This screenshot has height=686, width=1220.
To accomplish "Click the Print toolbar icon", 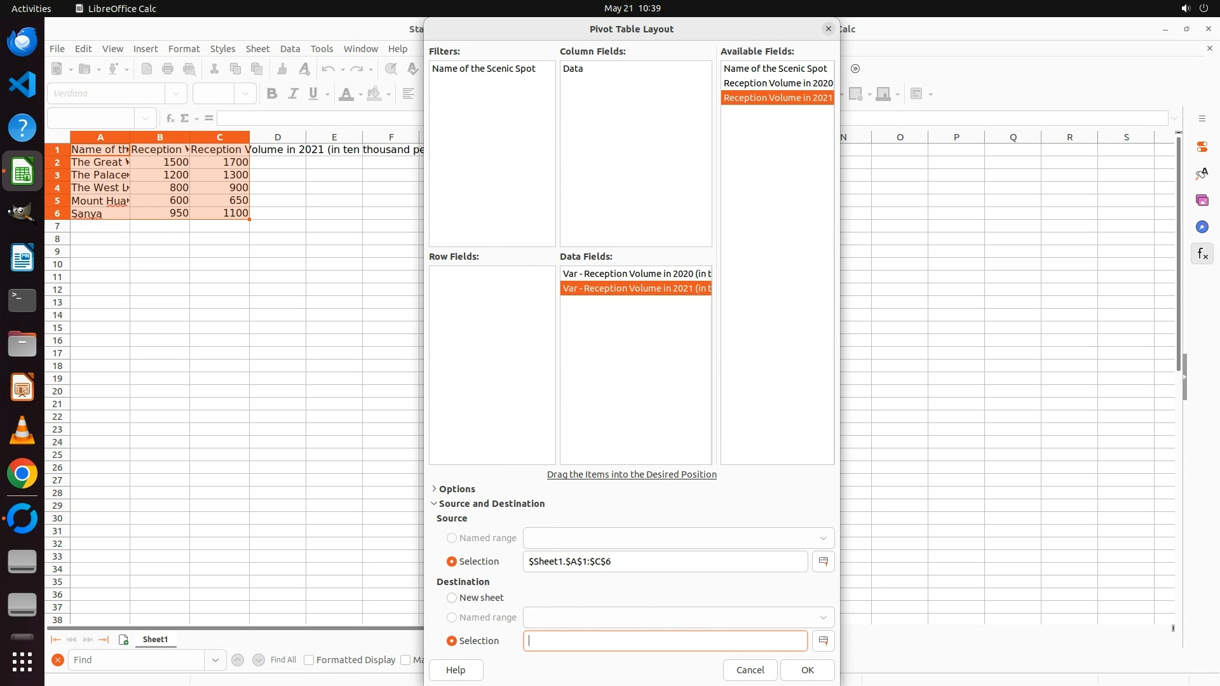I will [168, 69].
